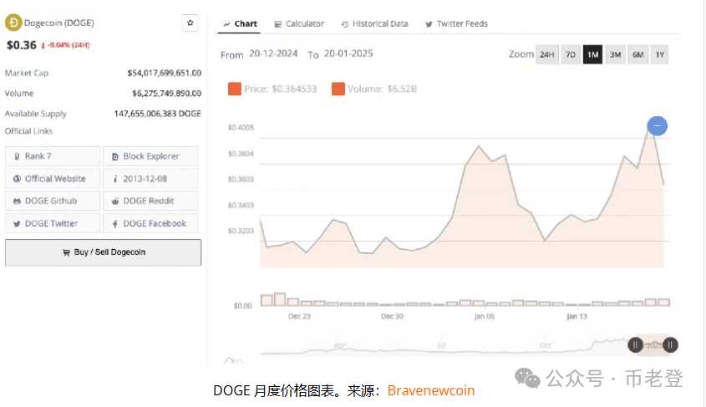Edit the To date 20-01-2025 field
The width and height of the screenshot is (706, 407).
pos(348,53)
